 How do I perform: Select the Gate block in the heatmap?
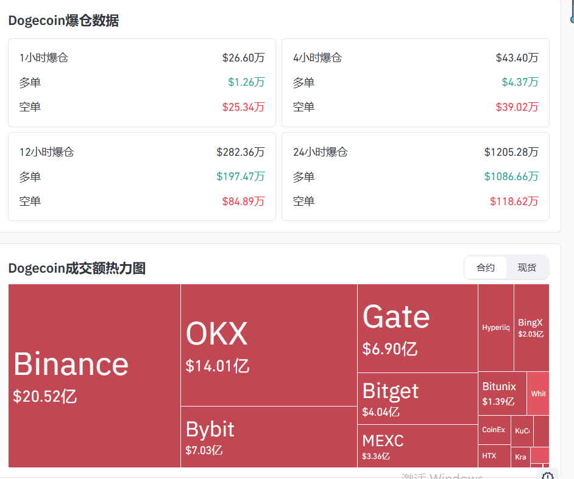417,328
